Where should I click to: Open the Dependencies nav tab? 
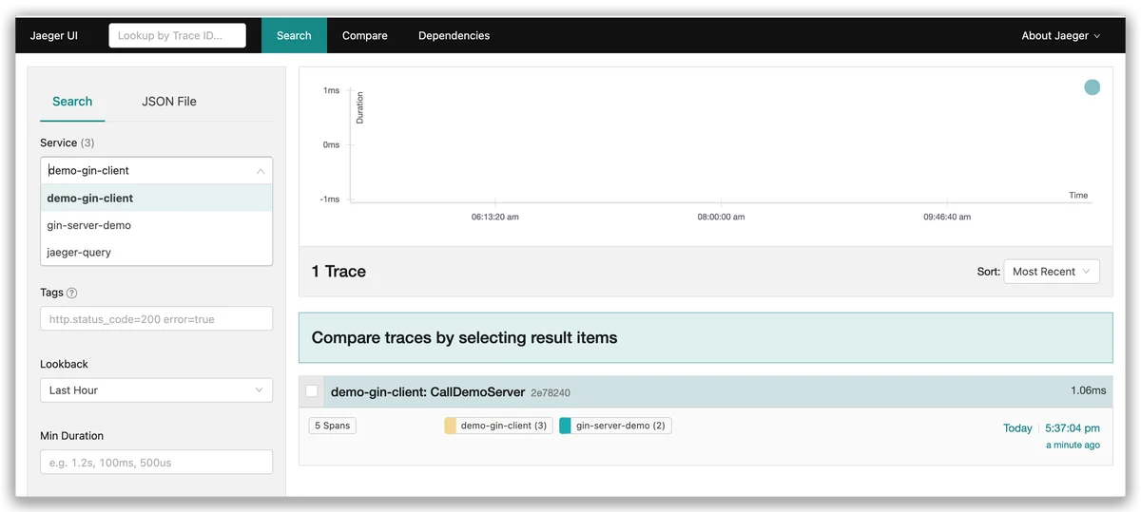(x=454, y=35)
